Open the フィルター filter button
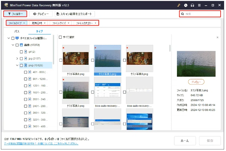 [x=15, y=14]
